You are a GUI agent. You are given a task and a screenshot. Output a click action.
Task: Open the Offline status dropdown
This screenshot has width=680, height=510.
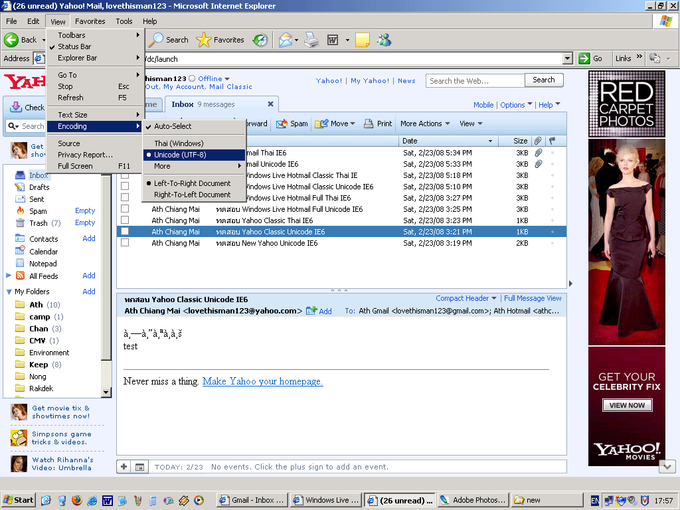point(227,79)
